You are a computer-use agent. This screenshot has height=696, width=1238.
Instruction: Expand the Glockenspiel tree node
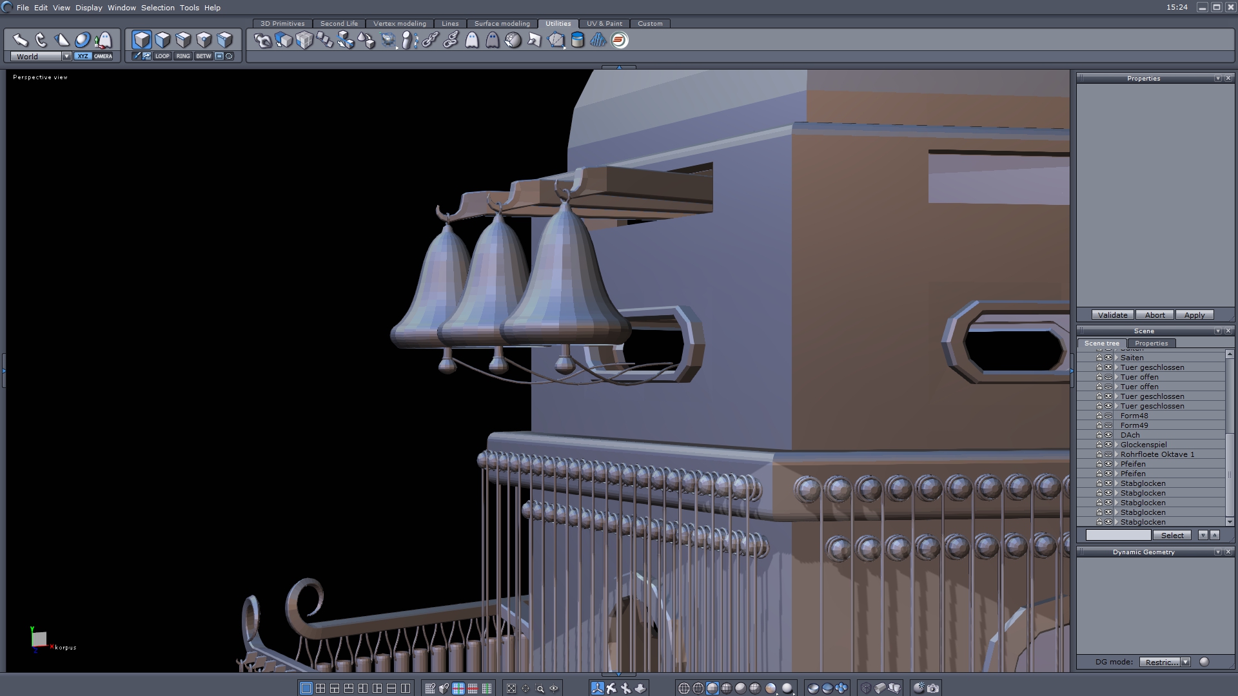1116,445
